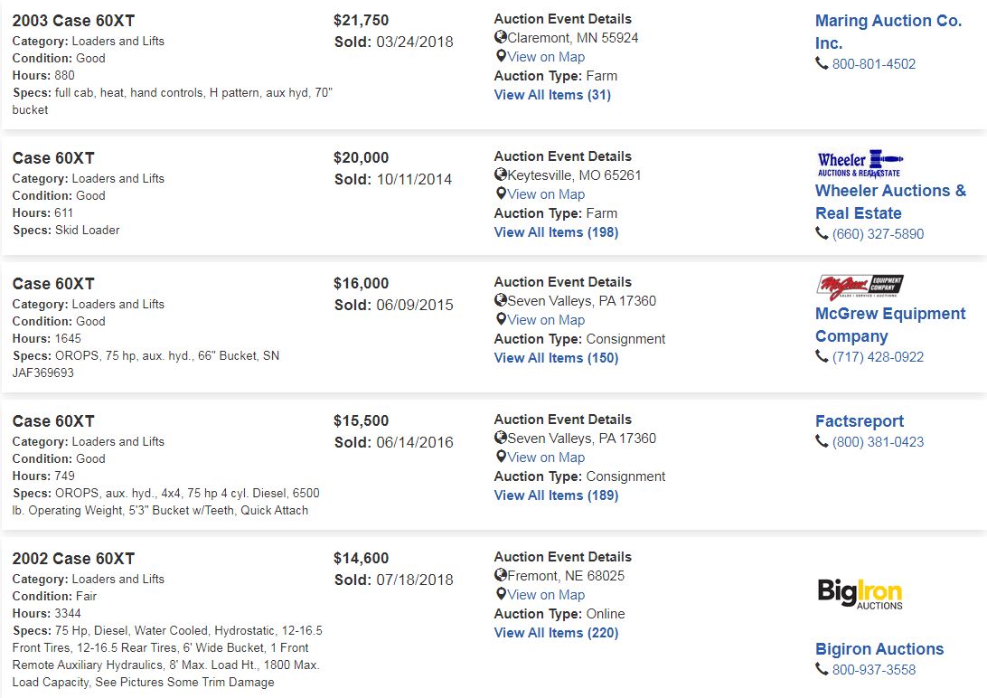This screenshot has width=987, height=698.
Task: Open Maring Auction Co. Inc. page
Action: pyautogui.click(x=888, y=33)
